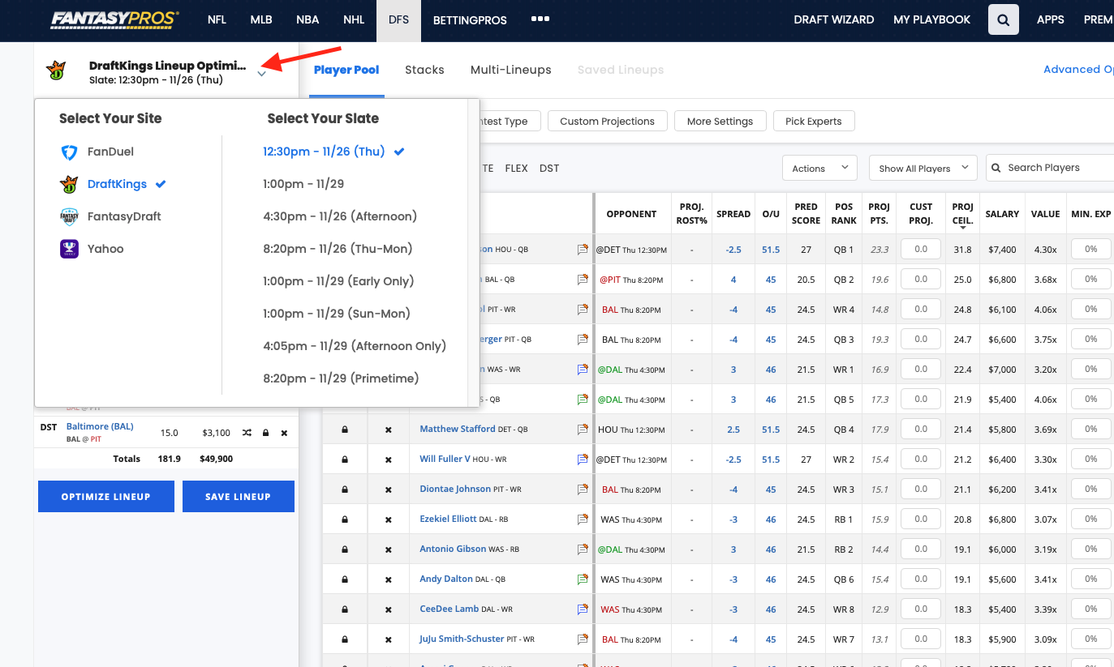This screenshot has height=667, width=1114.
Task: Switch to the Multi-Lineups tab
Action: [x=511, y=70]
